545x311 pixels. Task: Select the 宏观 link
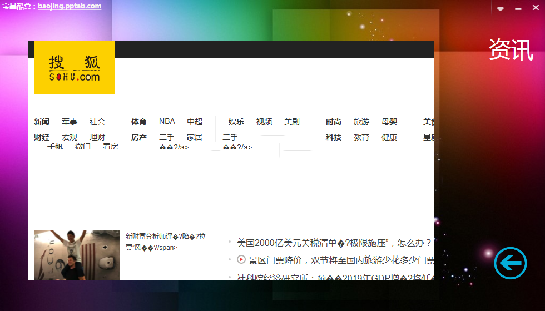(70, 138)
